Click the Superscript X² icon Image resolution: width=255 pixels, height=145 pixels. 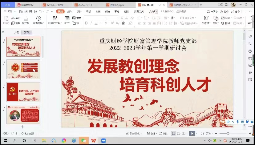(x=112, y=23)
